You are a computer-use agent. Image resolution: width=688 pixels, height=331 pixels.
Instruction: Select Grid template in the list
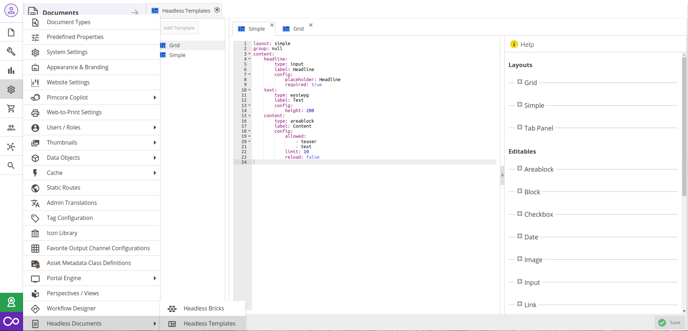tap(192, 45)
